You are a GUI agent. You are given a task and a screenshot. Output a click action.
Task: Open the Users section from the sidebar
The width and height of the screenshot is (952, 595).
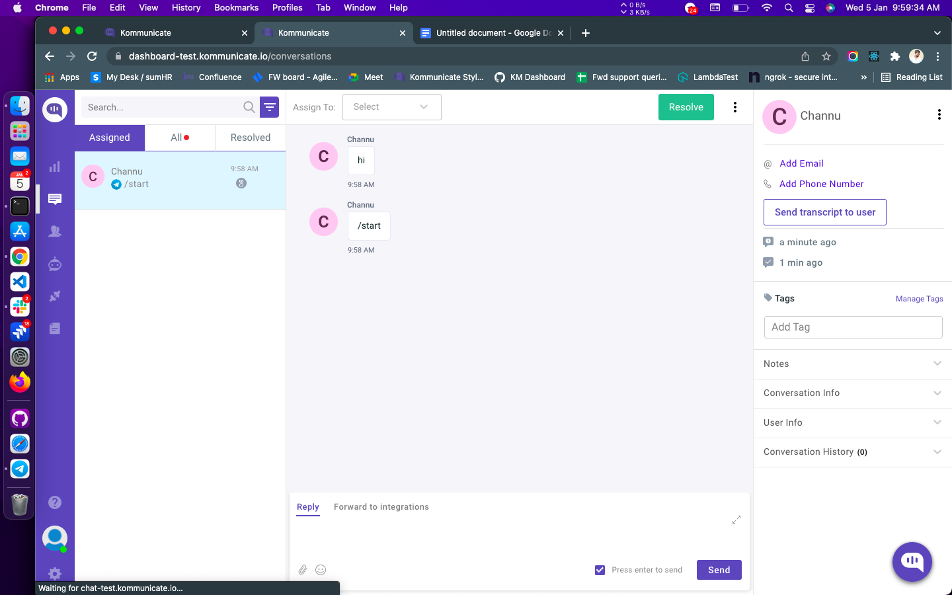[55, 231]
